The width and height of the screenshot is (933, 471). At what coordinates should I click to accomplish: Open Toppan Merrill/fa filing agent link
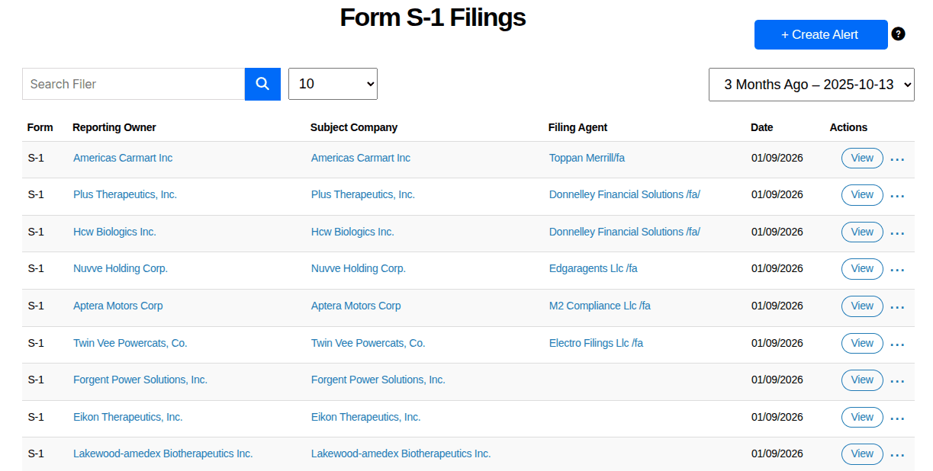tap(587, 158)
